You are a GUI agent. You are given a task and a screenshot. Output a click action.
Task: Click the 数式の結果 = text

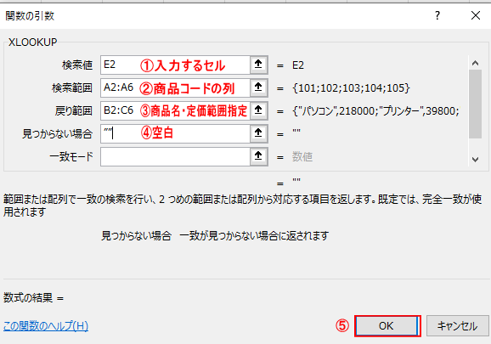[33, 297]
